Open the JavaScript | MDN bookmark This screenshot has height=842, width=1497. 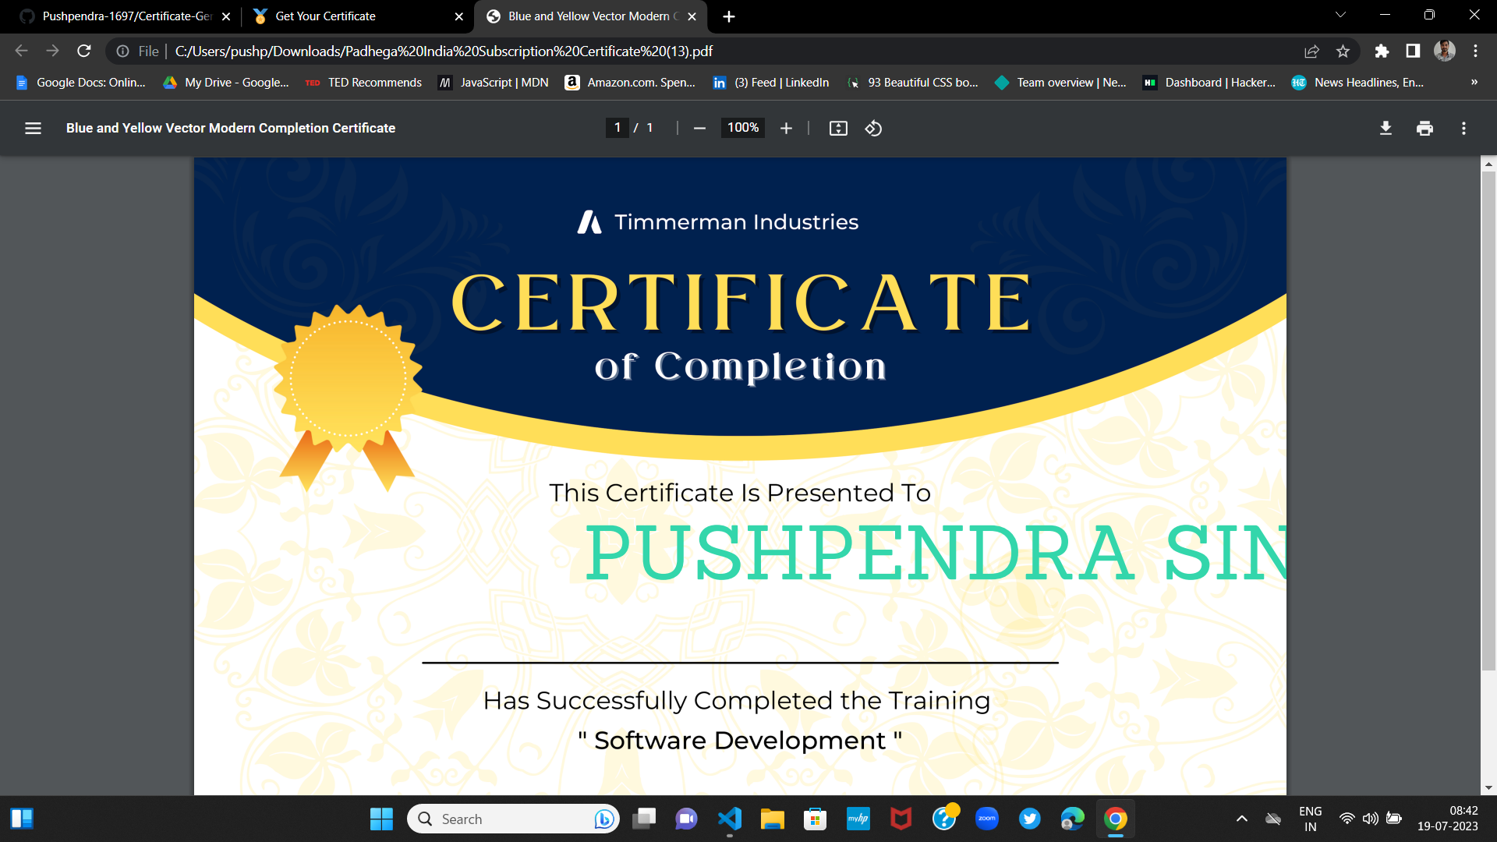493,82
